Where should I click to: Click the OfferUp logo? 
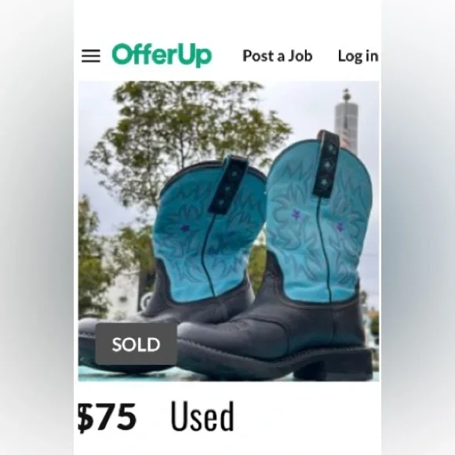162,56
